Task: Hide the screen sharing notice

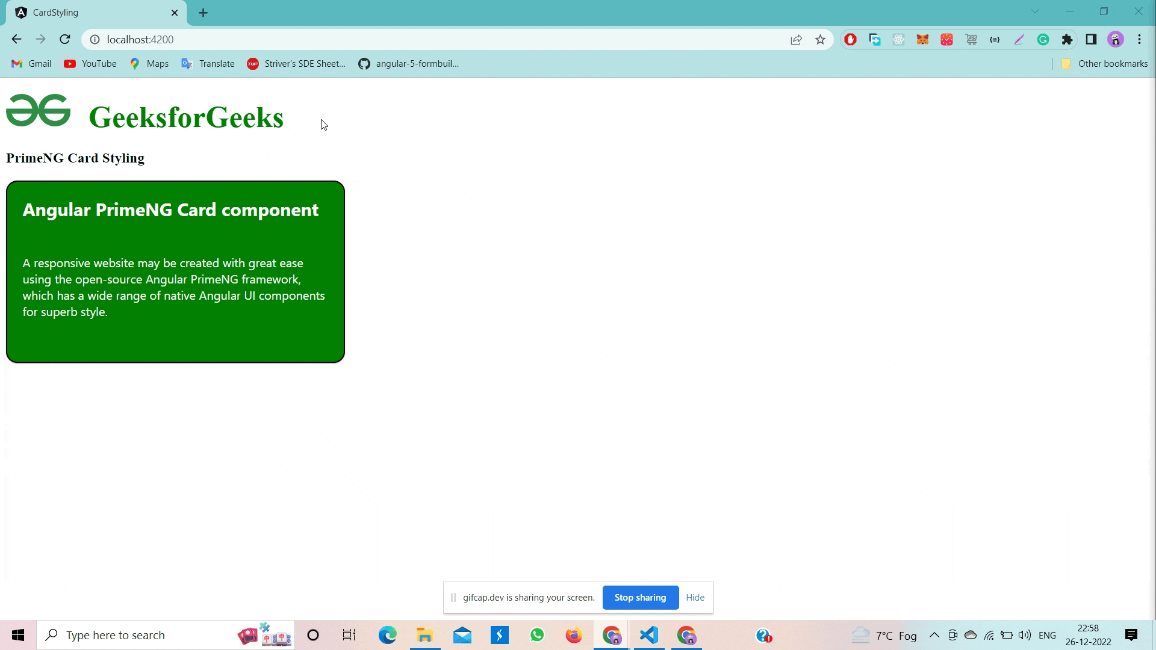Action: click(x=695, y=598)
